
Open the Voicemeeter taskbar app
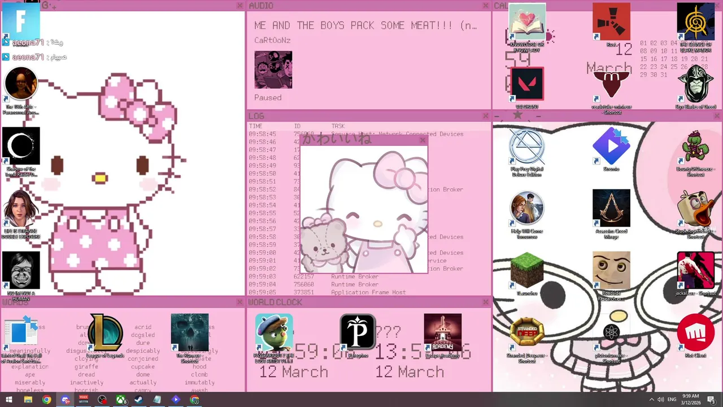tap(84, 400)
